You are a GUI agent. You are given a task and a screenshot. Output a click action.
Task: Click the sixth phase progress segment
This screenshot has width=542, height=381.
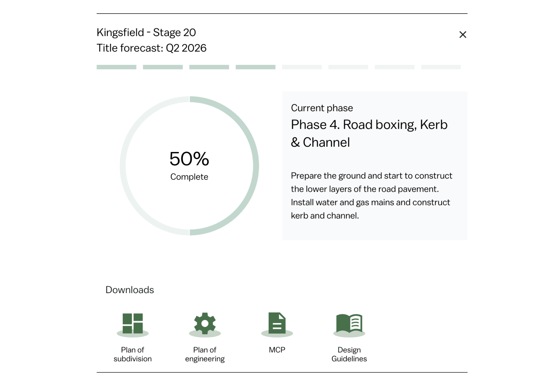(x=348, y=67)
